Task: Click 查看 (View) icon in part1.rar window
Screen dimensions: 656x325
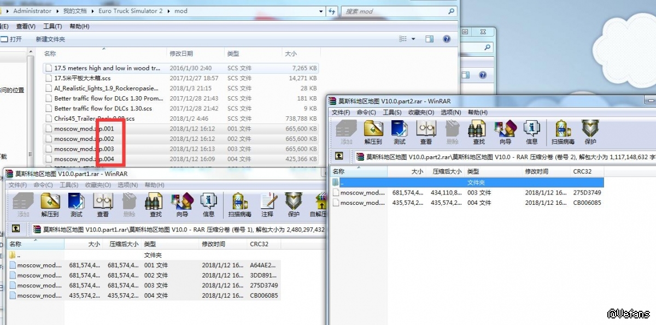Action: click(102, 205)
